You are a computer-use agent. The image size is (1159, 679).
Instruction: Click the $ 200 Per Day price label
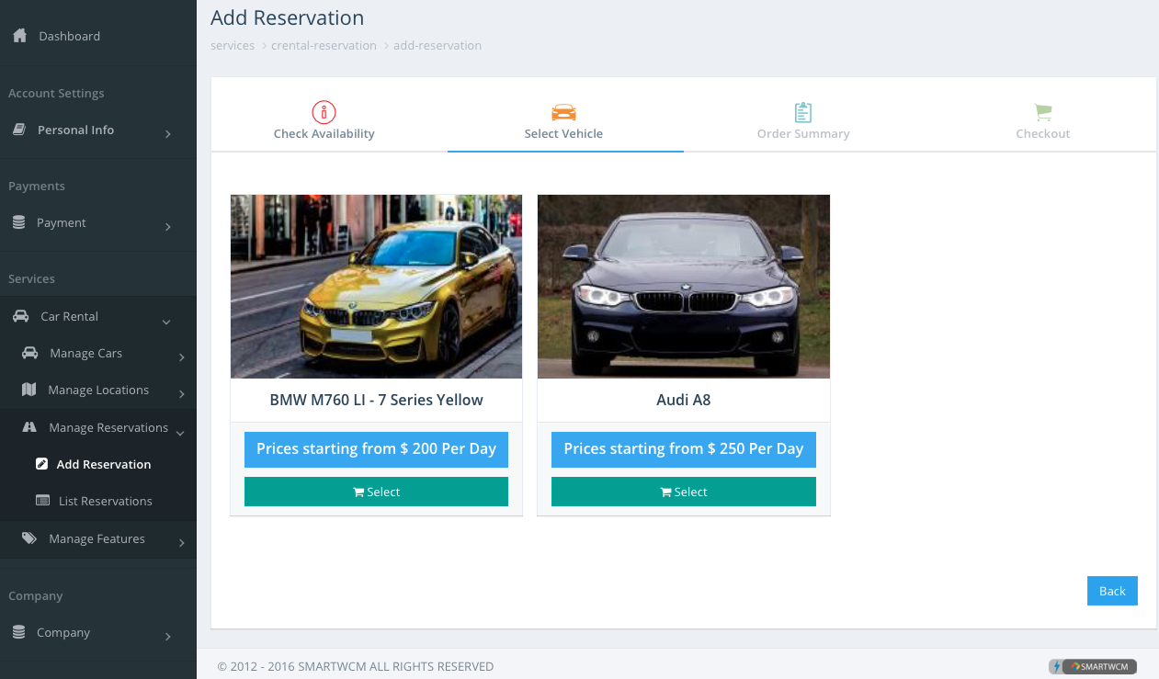click(376, 449)
